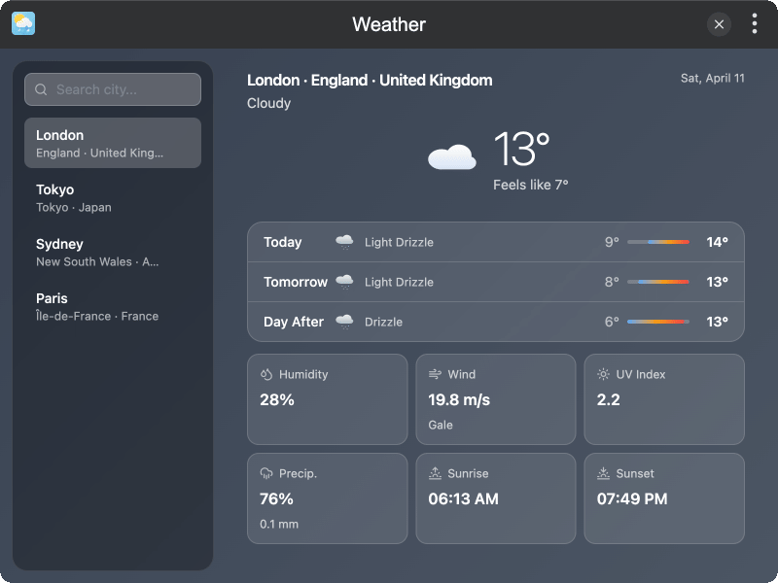Click the Tomorrow low 8° value
This screenshot has width=778, height=583.
point(612,282)
